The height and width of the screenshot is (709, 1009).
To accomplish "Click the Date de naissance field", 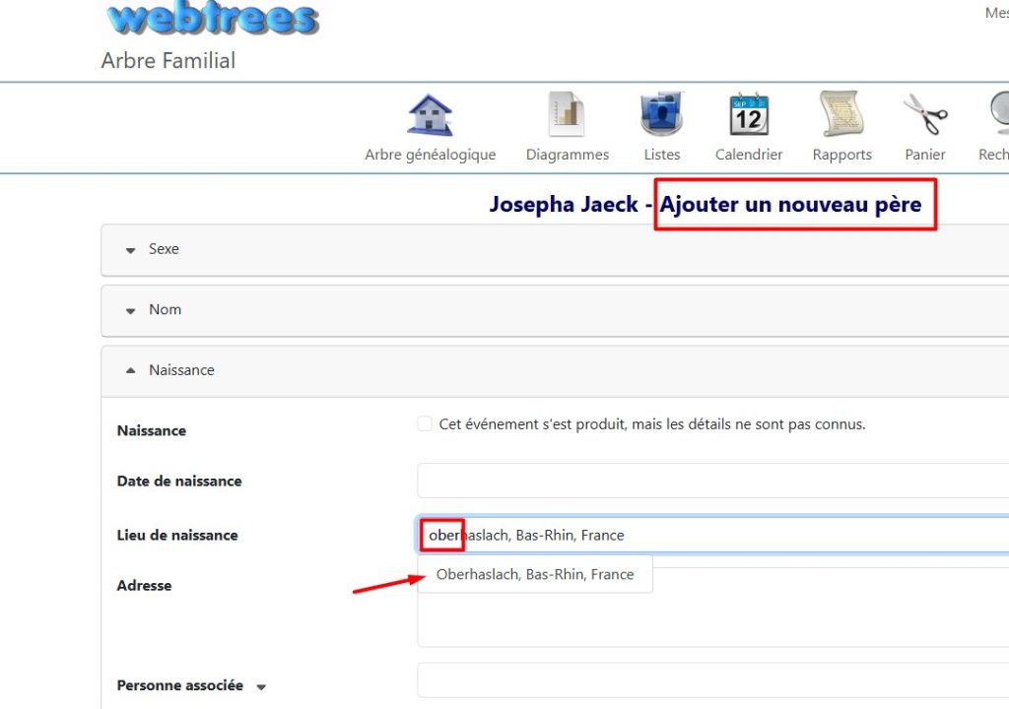I will pyautogui.click(x=709, y=482).
